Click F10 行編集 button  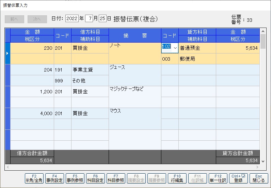click(177, 178)
